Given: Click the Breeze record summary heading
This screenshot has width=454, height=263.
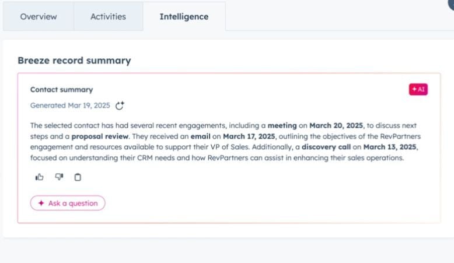Looking at the screenshot, I should pos(74,61).
